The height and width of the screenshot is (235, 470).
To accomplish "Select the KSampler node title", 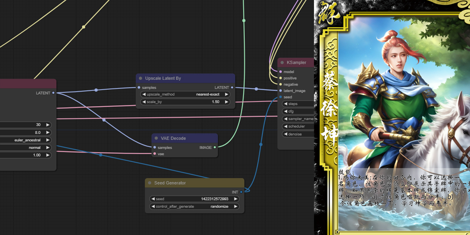I will pos(297,63).
